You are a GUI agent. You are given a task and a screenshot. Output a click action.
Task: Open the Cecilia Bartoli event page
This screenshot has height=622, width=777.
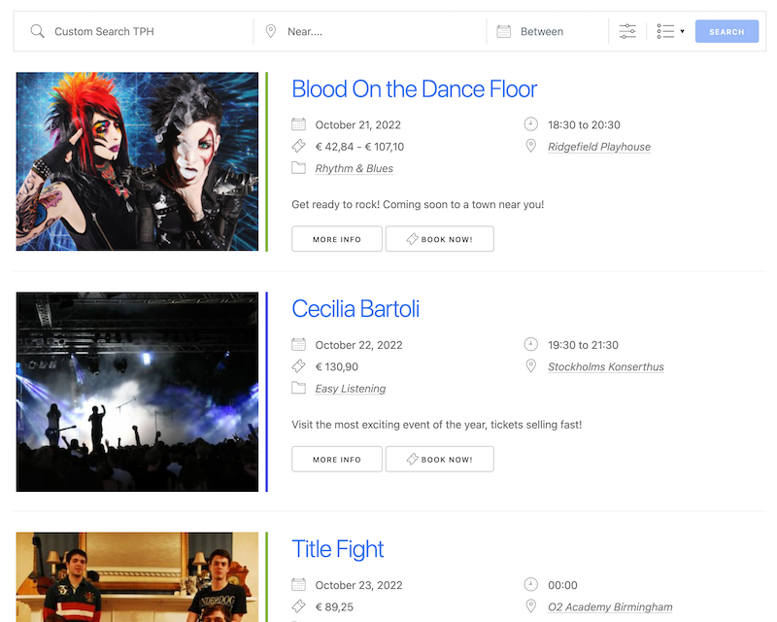(x=355, y=308)
